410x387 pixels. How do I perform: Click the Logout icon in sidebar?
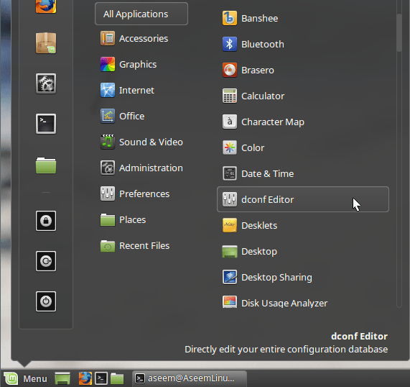(x=46, y=261)
